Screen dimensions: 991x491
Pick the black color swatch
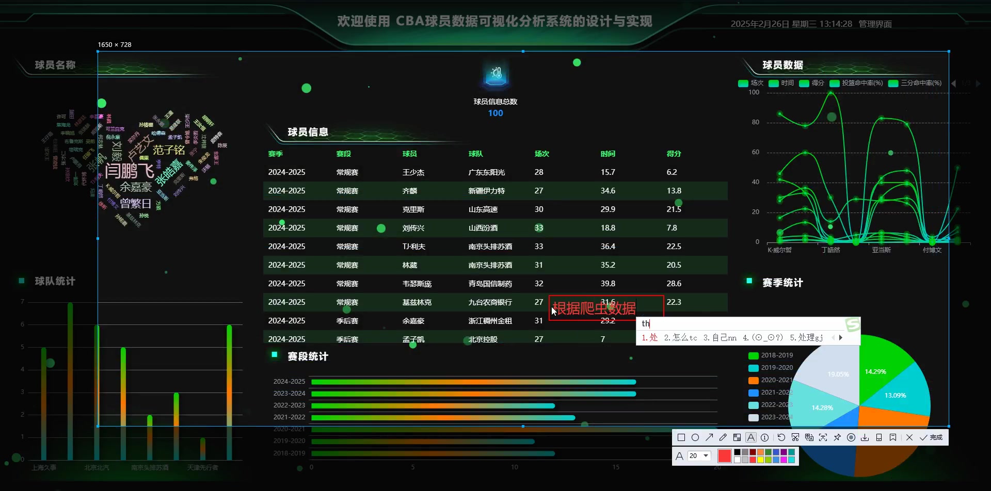tap(737, 452)
